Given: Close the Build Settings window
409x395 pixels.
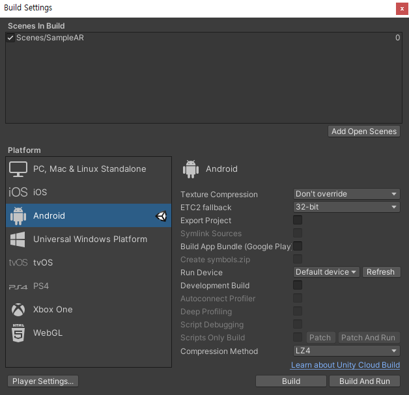Looking at the screenshot, I should pyautogui.click(x=402, y=9).
